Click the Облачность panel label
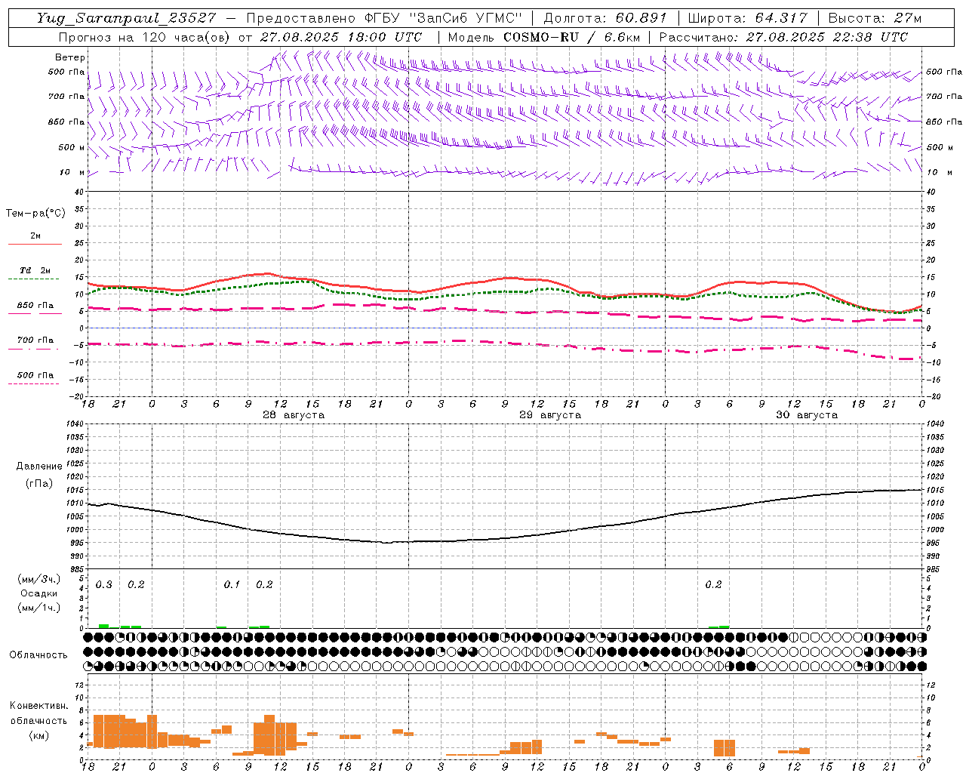Screen dimensions: 966x773 pyautogui.click(x=38, y=655)
